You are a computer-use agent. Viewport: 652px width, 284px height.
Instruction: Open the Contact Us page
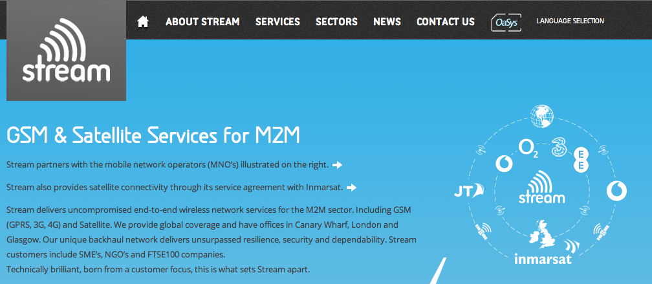pos(445,22)
